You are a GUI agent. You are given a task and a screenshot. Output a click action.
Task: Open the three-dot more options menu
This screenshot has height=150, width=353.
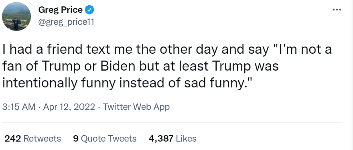(x=337, y=10)
